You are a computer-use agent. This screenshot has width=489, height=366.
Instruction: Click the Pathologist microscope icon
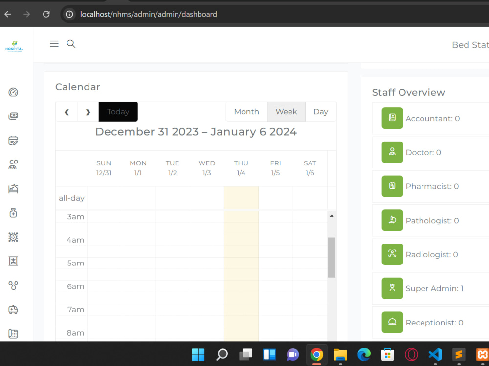click(392, 220)
